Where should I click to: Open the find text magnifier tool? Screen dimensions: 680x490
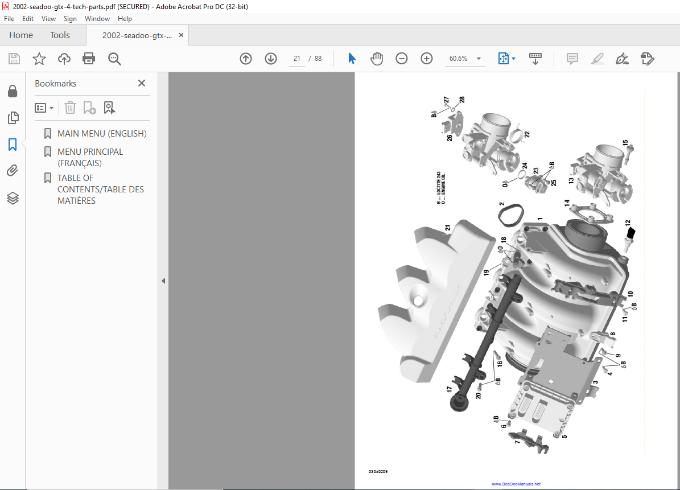114,59
